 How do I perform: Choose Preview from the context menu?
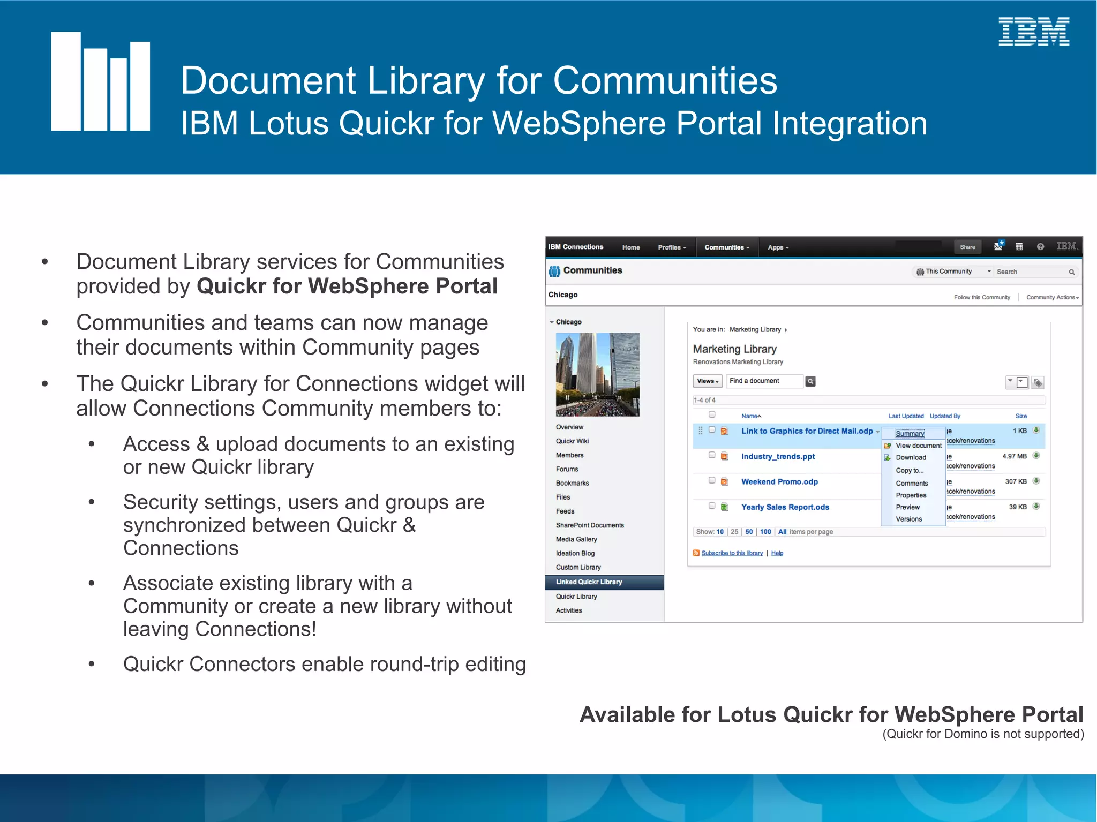pyautogui.click(x=907, y=507)
